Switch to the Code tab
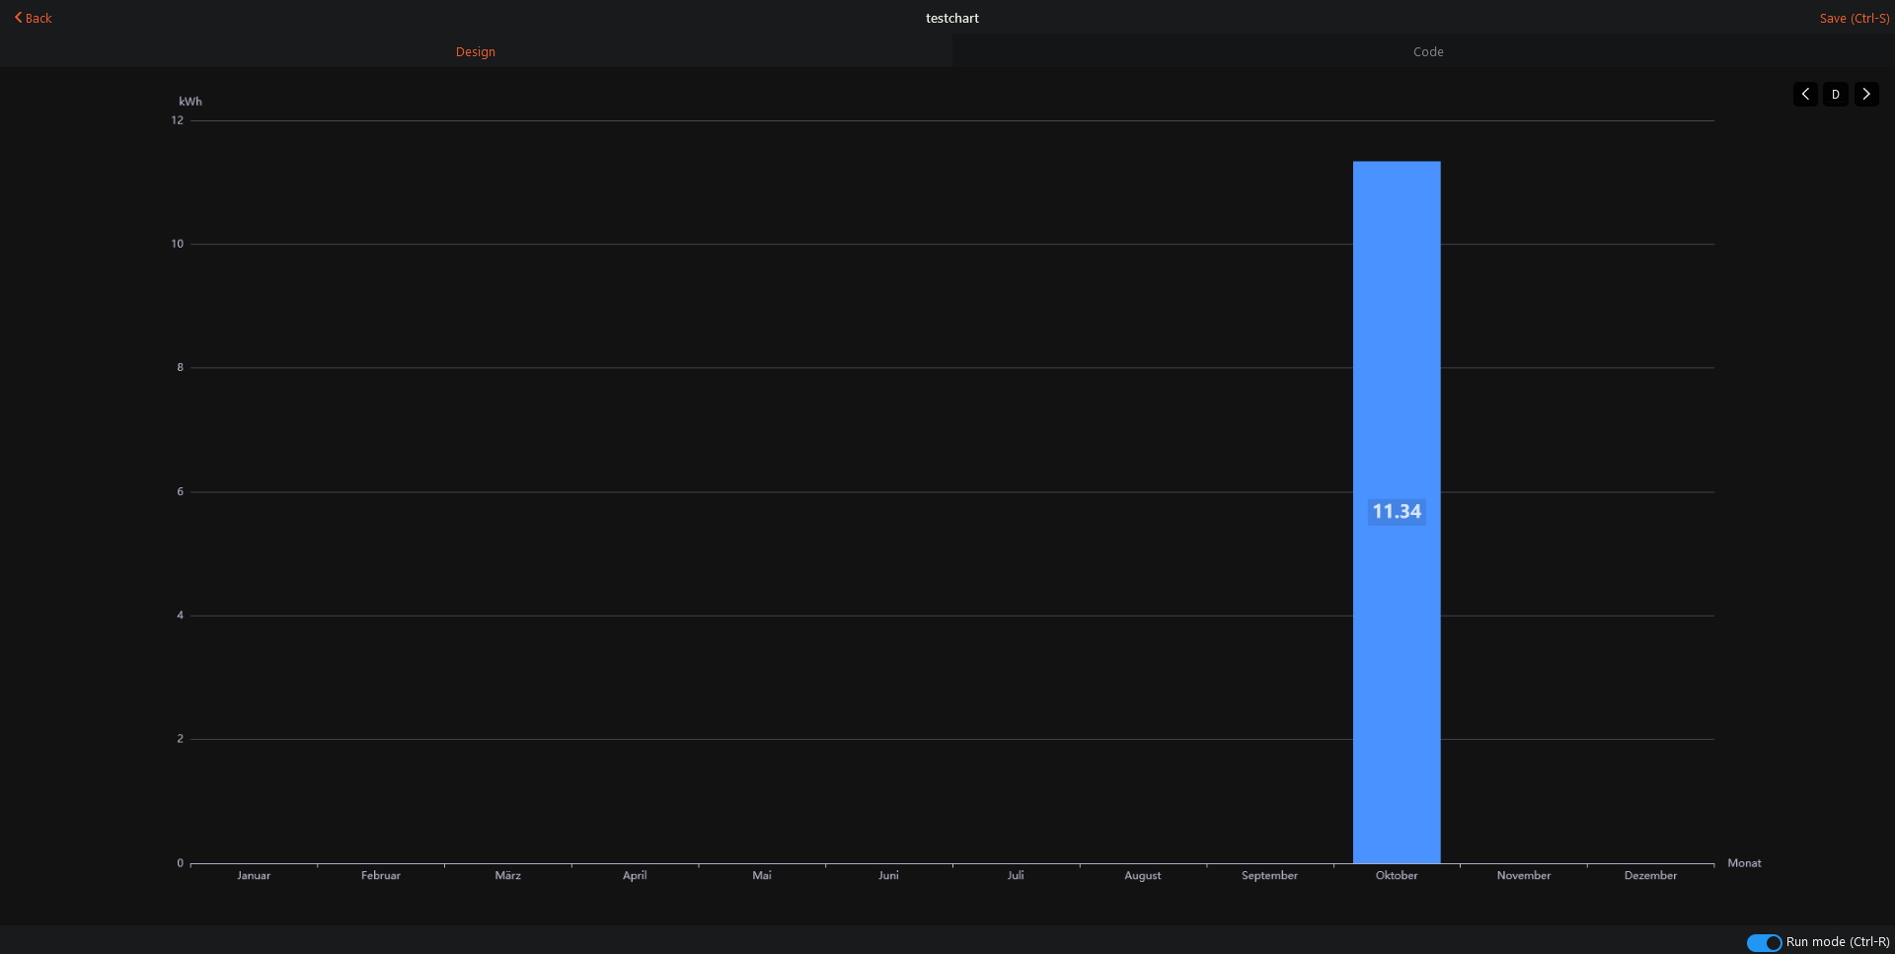This screenshot has height=954, width=1895. pos(1428,51)
